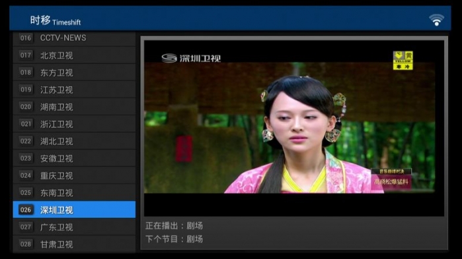Viewport: 462px width, 259px height.
Task: Switch to channel 018 东方卫视
Action: point(74,72)
